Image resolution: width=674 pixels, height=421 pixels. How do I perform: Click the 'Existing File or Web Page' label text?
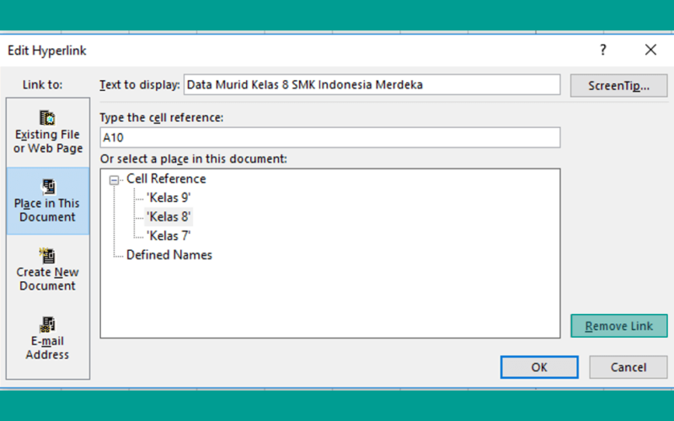[47, 141]
